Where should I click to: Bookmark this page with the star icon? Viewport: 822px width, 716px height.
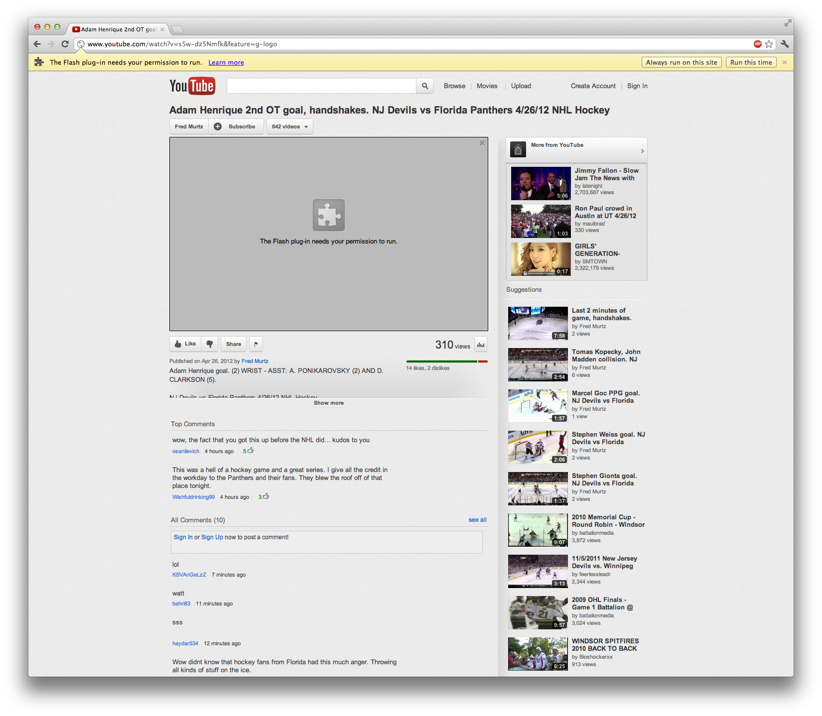tap(769, 44)
